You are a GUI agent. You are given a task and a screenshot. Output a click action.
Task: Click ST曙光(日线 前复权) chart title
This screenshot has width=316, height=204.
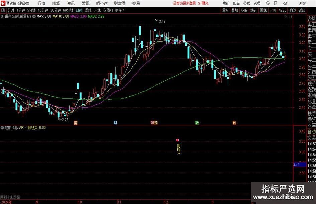pyautogui.click(x=16, y=16)
